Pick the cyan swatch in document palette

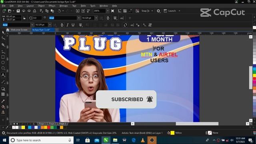(x=30, y=127)
